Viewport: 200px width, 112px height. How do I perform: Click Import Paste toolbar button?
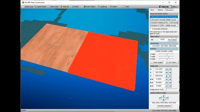click(40, 7)
